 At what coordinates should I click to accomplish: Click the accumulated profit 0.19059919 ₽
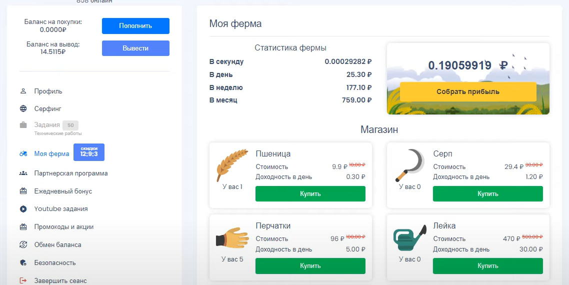(x=468, y=65)
